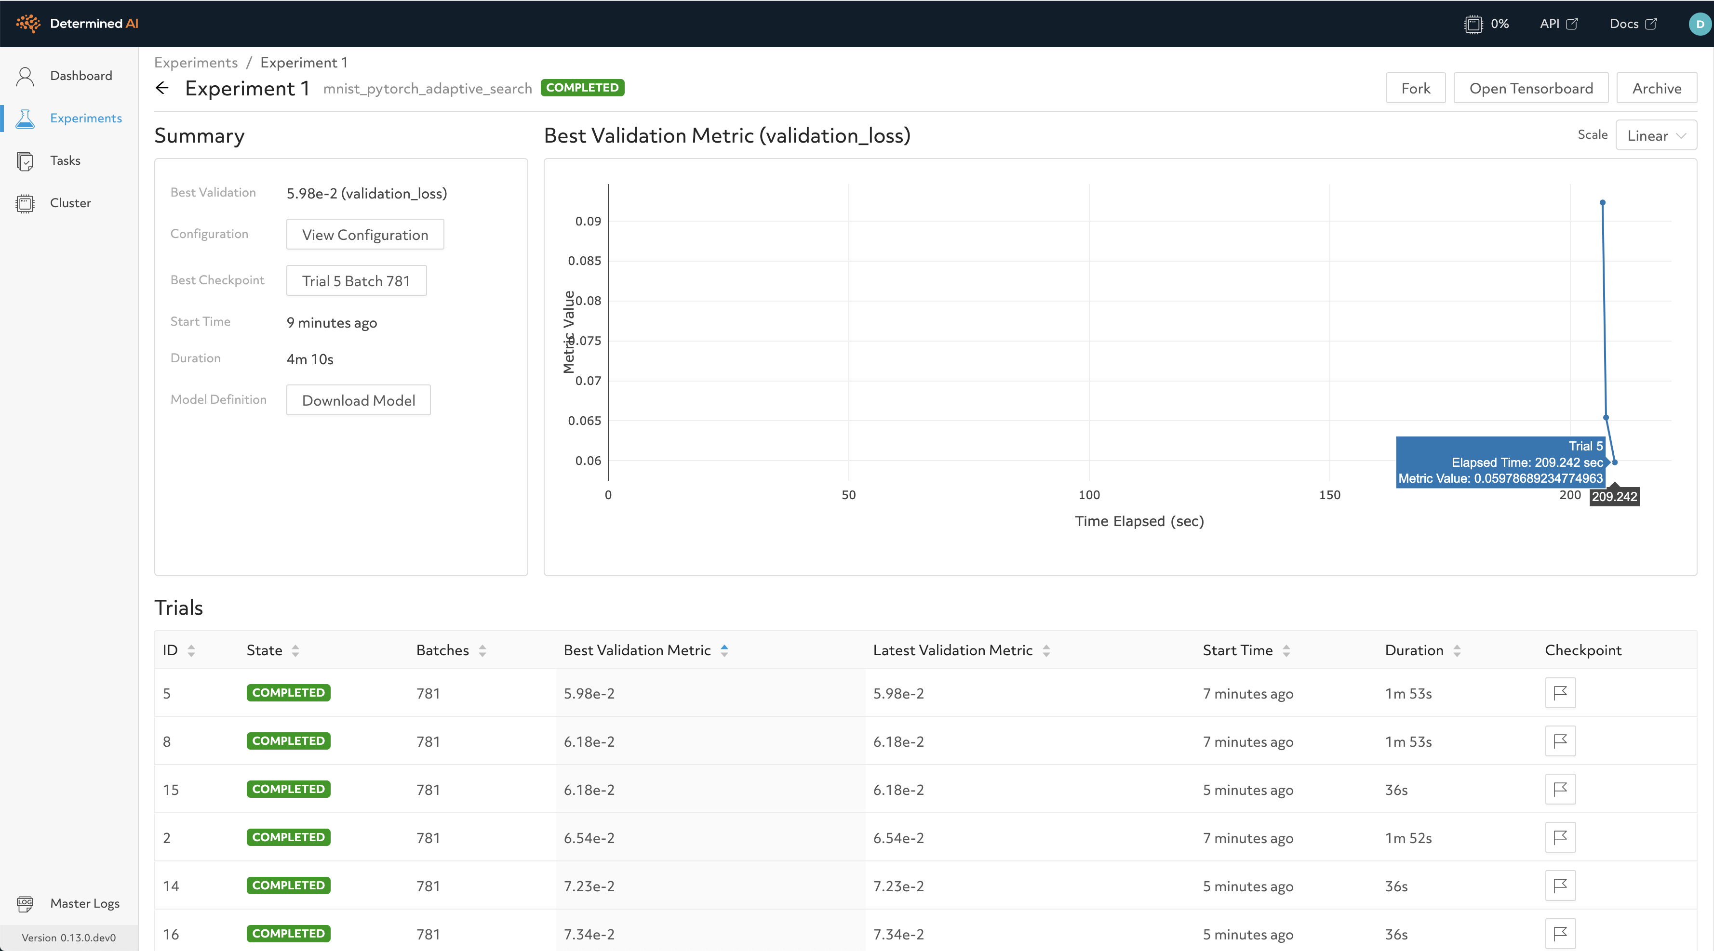This screenshot has width=1714, height=951.
Task: Open checkpoint flag for trial 5
Action: coord(1560,693)
